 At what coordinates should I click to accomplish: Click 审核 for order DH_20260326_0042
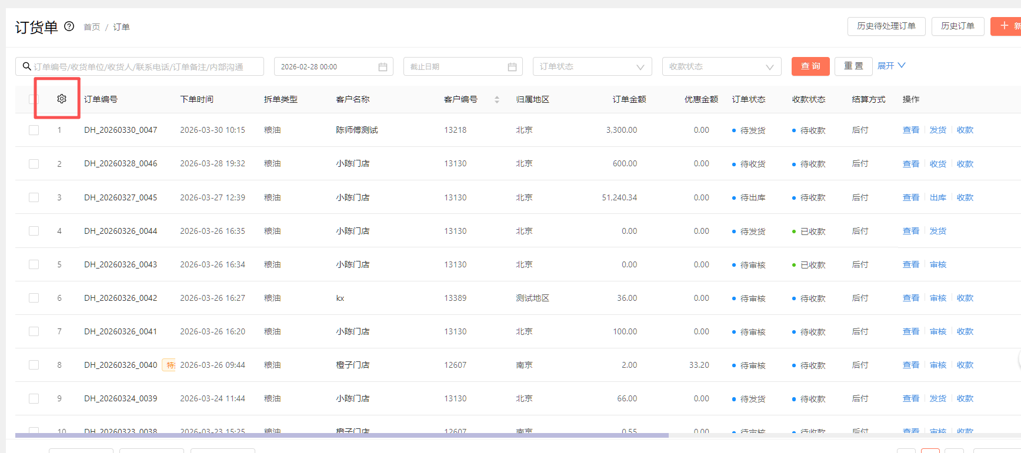(938, 298)
